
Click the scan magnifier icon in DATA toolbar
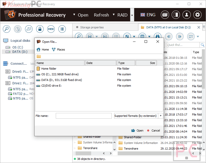tap(78, 36)
